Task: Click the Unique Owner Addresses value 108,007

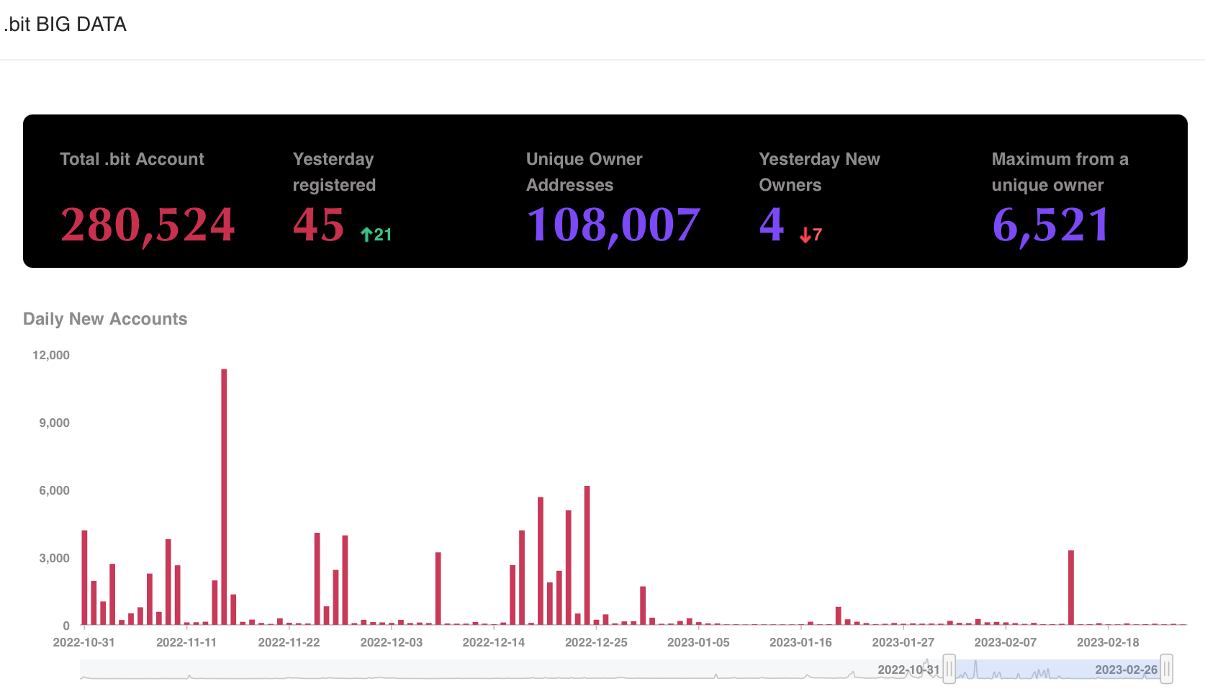Action: tap(613, 225)
